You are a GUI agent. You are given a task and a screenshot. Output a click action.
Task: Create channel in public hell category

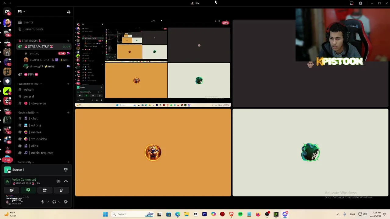[68, 113]
